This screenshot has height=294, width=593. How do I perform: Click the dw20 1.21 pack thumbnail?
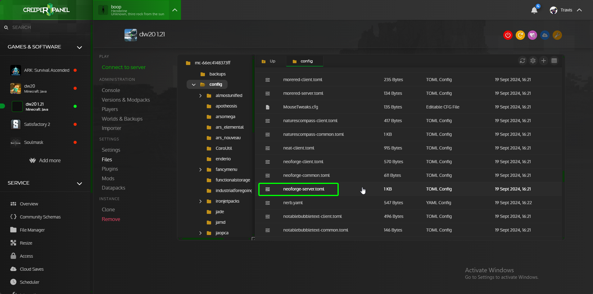point(131,35)
